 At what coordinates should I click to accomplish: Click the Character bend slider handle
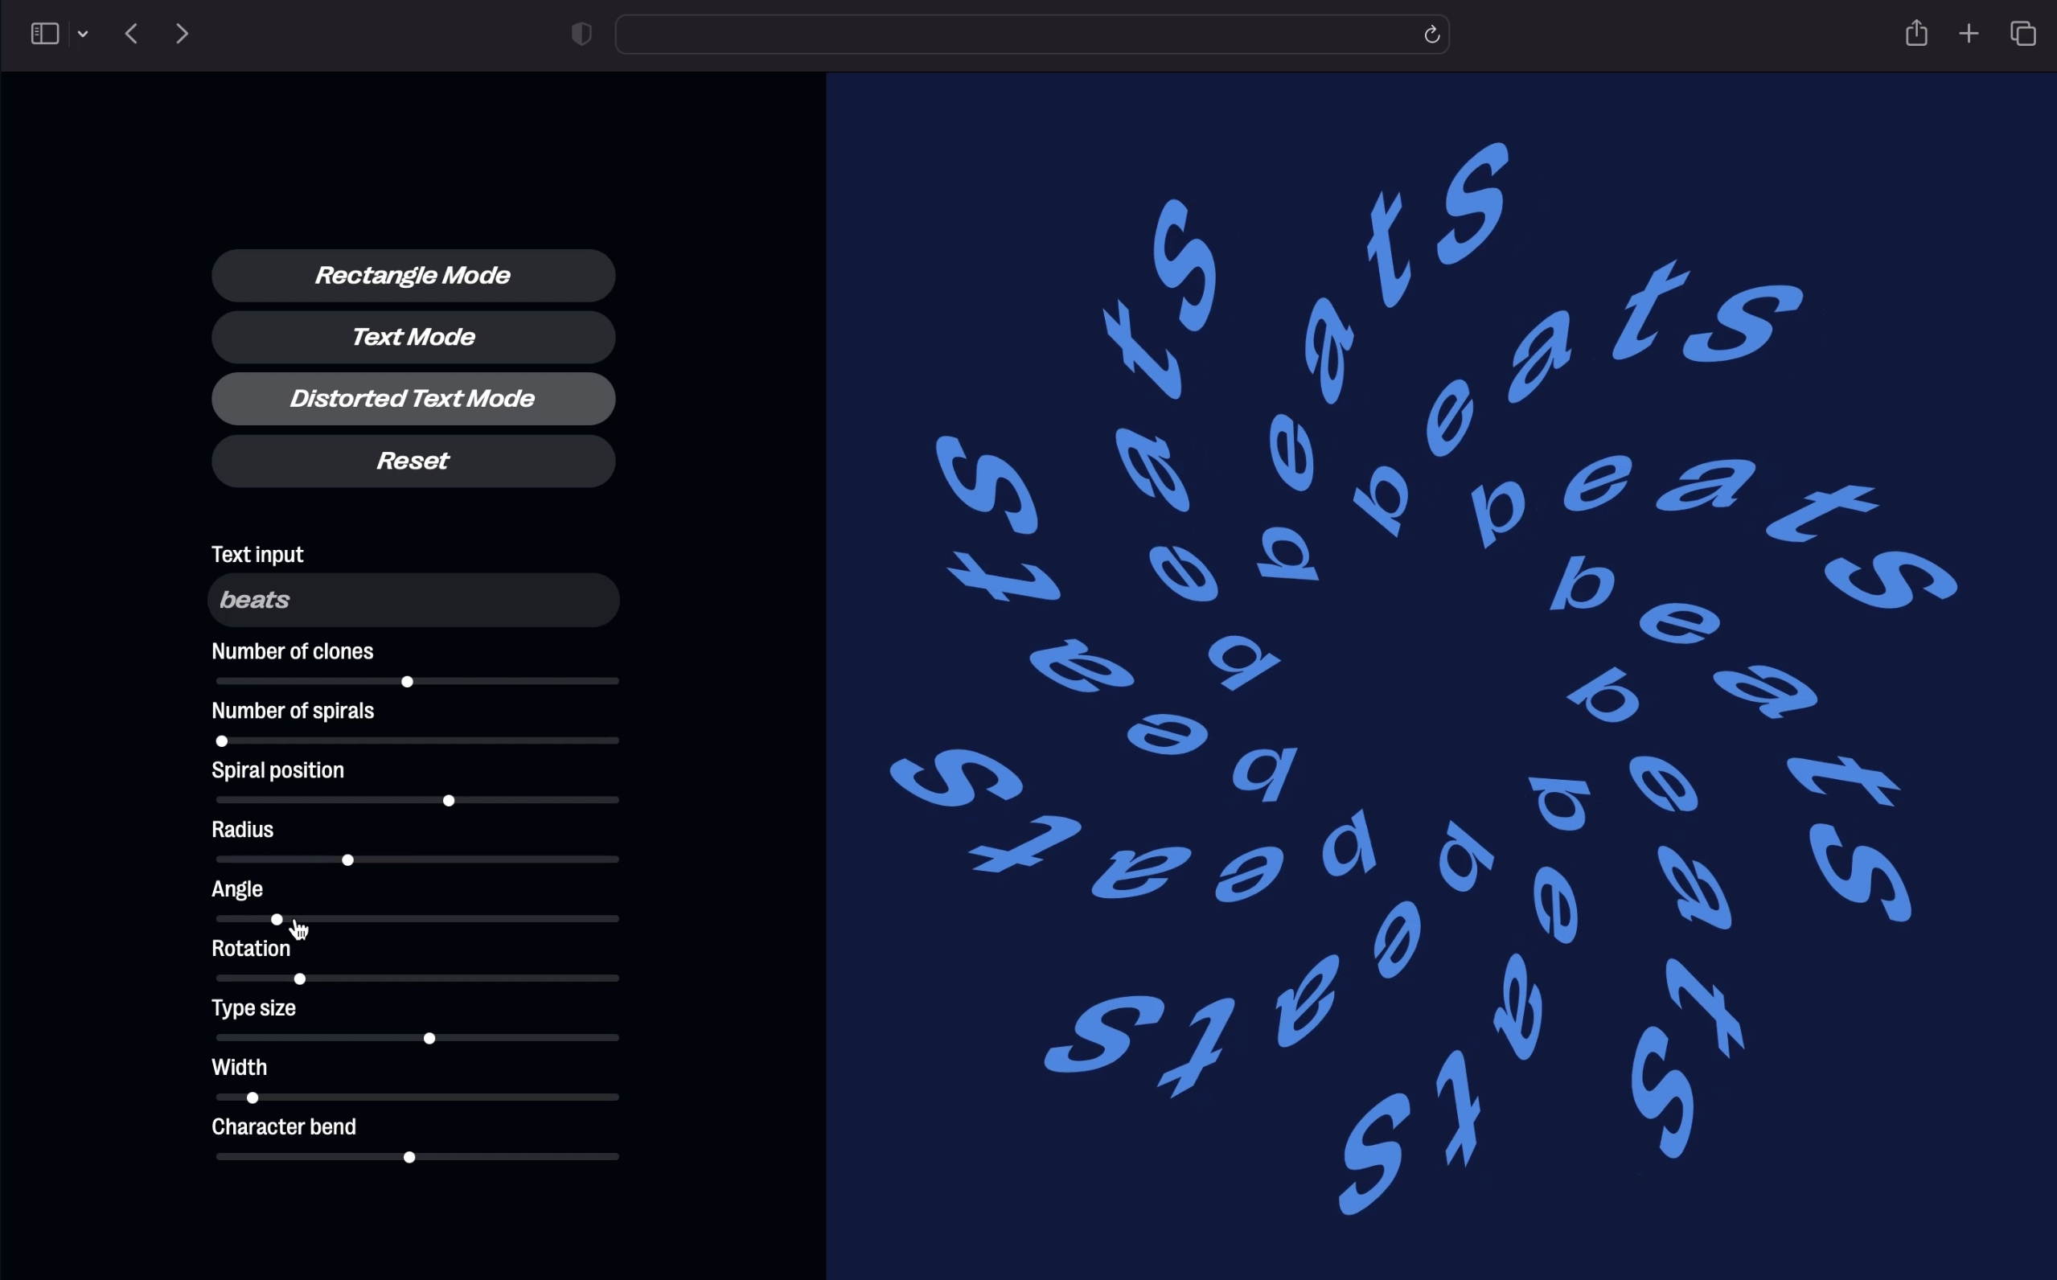pyautogui.click(x=409, y=1158)
